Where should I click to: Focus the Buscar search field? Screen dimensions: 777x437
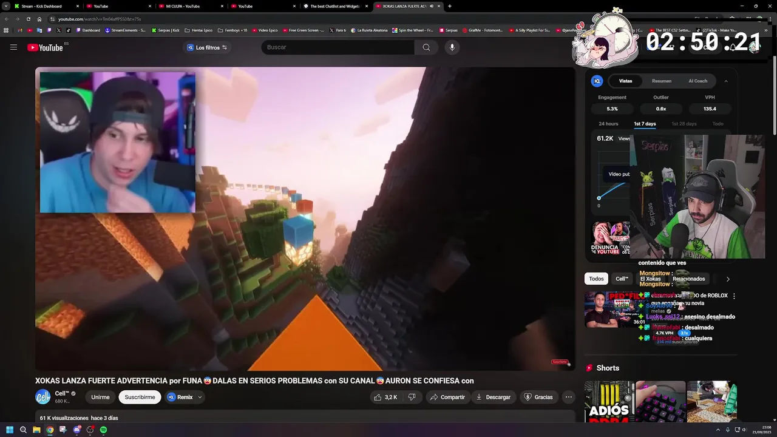338,47
